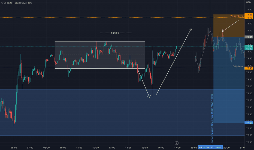
Task: Click the grey 78.91 price label
Action: click(249, 37)
